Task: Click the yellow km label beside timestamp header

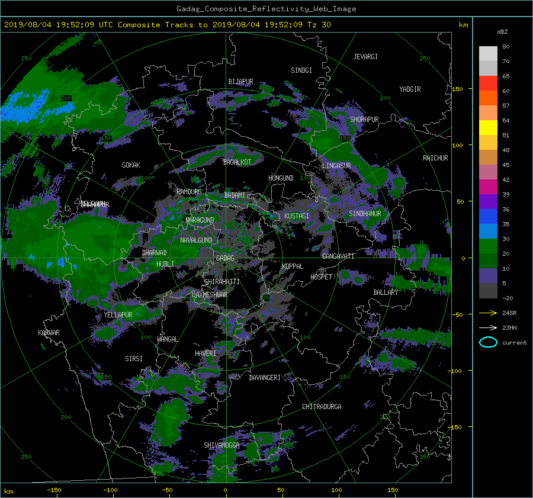Action: tap(463, 25)
